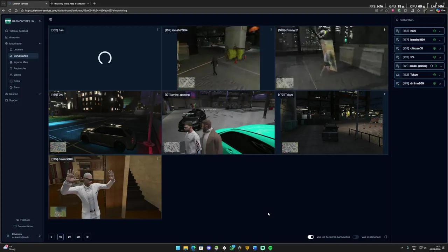
Task: Reload the page with browser refresh
Action: click(9, 10)
